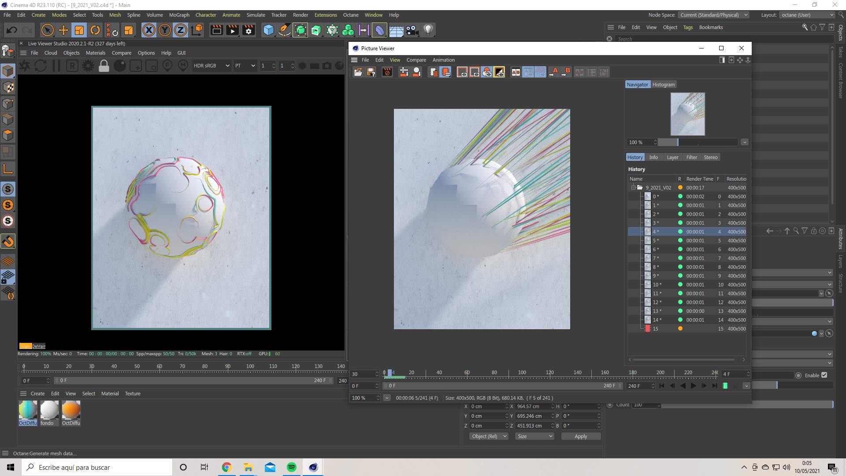Toggle the X axis lock

149,30
